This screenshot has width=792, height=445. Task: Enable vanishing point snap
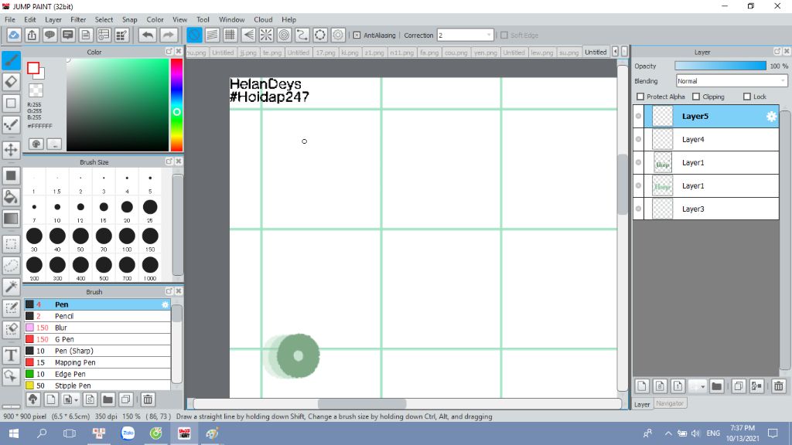click(248, 36)
